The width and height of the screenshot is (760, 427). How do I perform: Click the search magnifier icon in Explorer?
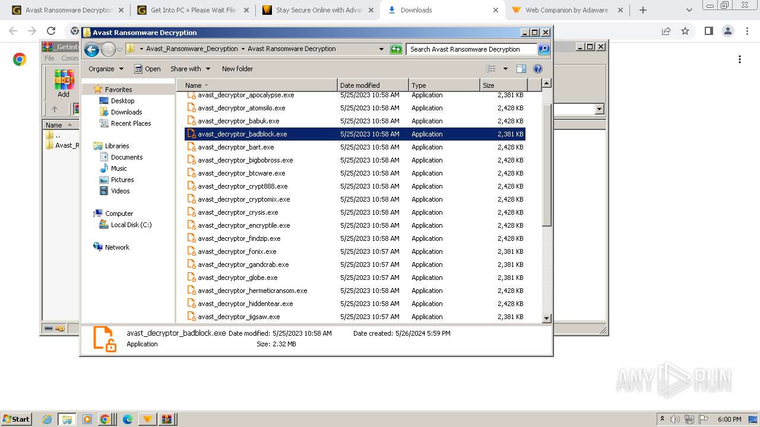pyautogui.click(x=543, y=49)
